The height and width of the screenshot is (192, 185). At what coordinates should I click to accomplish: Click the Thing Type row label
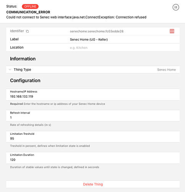(x=22, y=70)
